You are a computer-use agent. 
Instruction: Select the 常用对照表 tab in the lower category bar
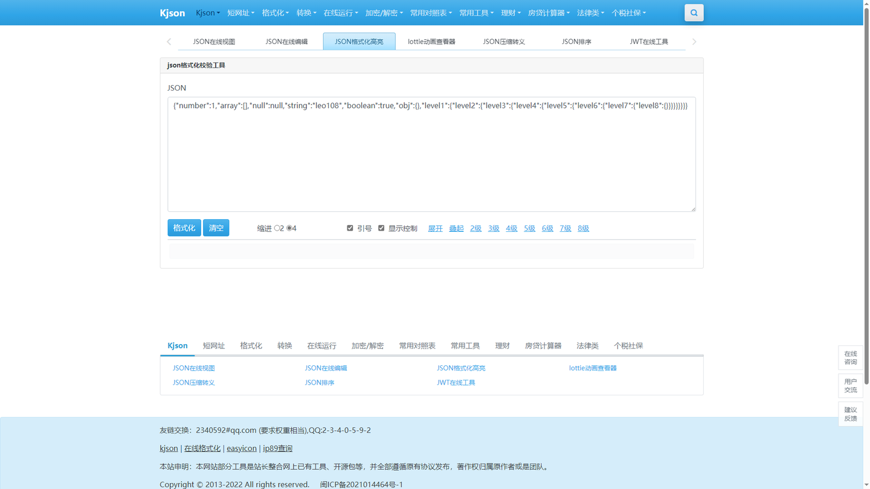pos(417,346)
